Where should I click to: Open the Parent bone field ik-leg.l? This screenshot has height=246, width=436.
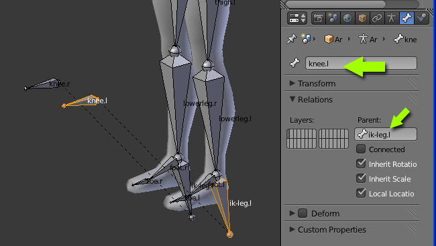coord(386,134)
